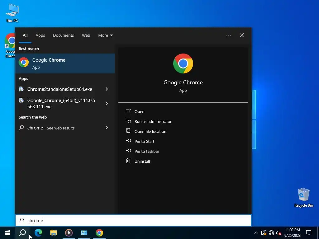The image size is (319, 239).
Task: Open File Explorer from the taskbar
Action: click(54, 233)
